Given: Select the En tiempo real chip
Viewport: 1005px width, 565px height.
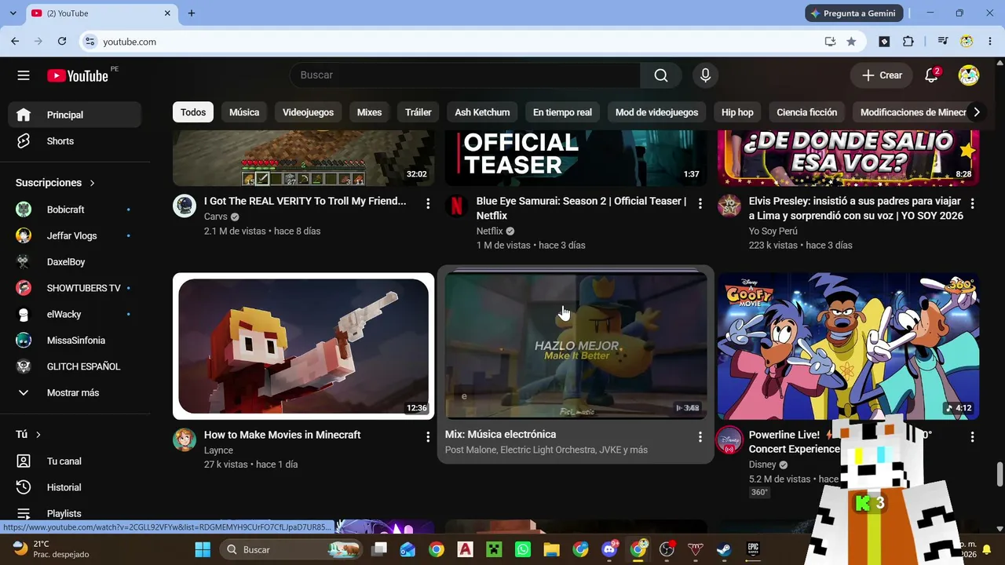Looking at the screenshot, I should pos(562,112).
